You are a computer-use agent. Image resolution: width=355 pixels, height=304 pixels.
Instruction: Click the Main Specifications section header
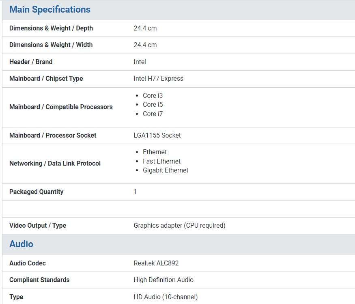pos(50,10)
